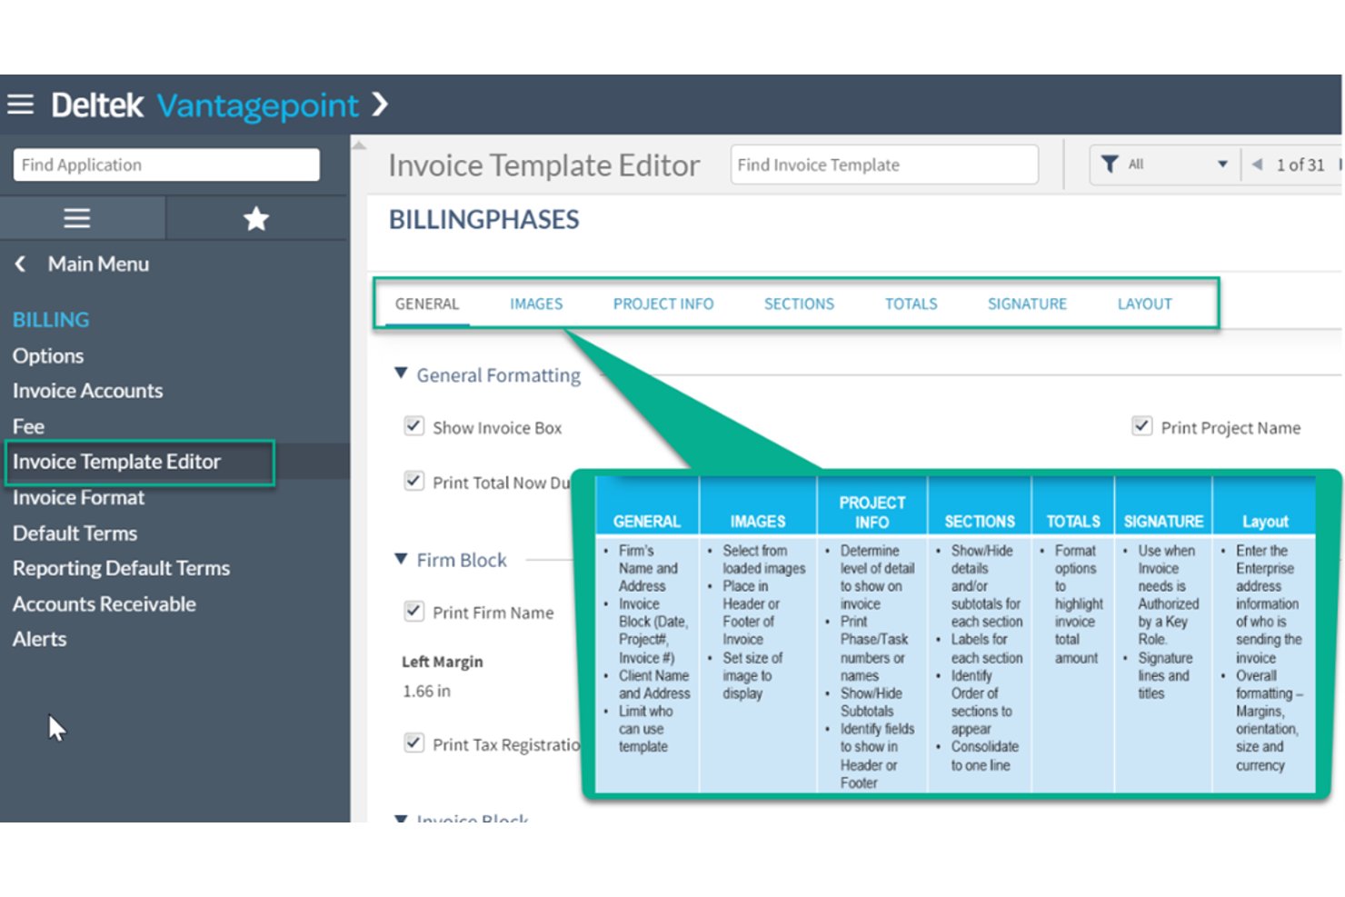Viewport: 1345px width, 897px height.
Task: Open the hamburger navigation menu in the header
Action: 20,105
